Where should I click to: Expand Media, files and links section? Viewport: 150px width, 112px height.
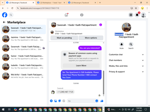coord(126,66)
